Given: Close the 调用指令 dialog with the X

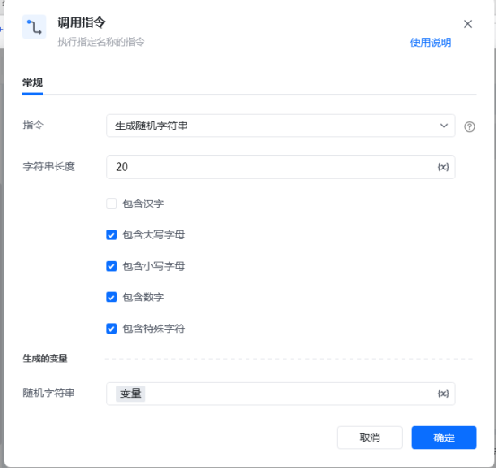Looking at the screenshot, I should point(467,24).
